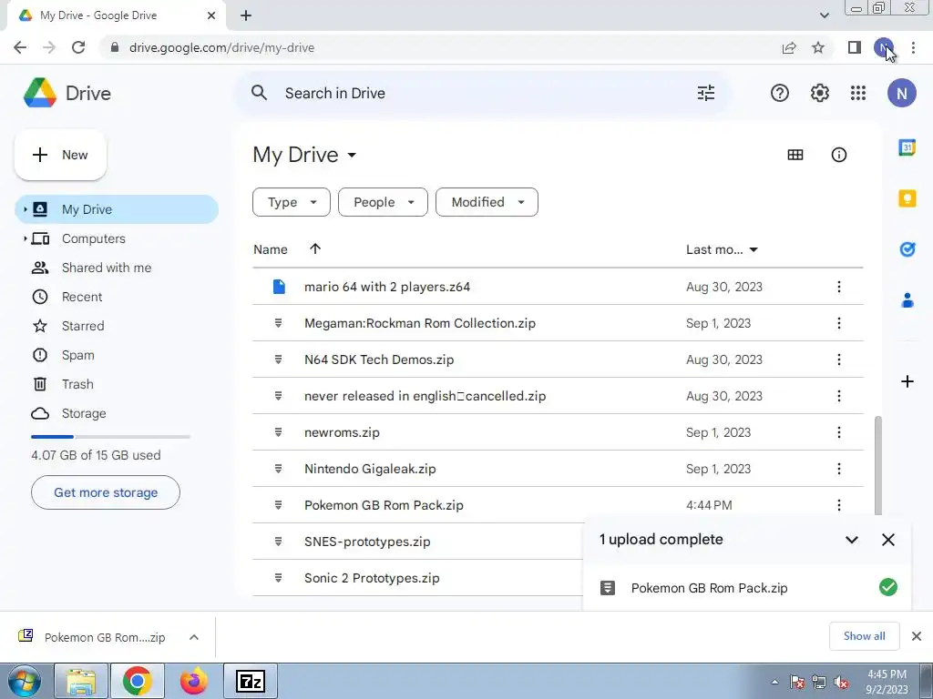Click the storage usage progress bar
This screenshot has width=933, height=699.
(110, 437)
